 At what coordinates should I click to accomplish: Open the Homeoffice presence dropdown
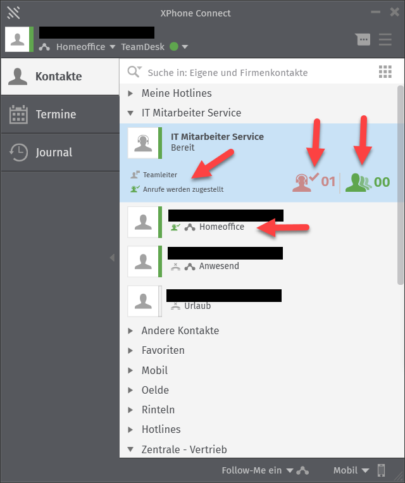pos(81,47)
